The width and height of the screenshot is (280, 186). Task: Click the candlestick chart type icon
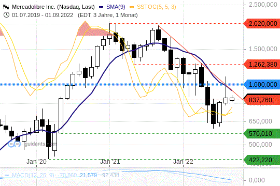6,7
